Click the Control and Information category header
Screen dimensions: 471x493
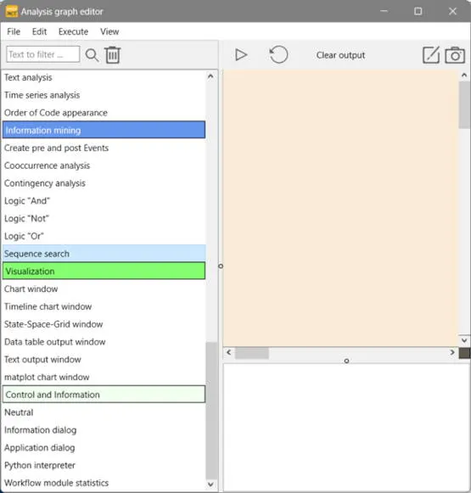[x=104, y=395]
